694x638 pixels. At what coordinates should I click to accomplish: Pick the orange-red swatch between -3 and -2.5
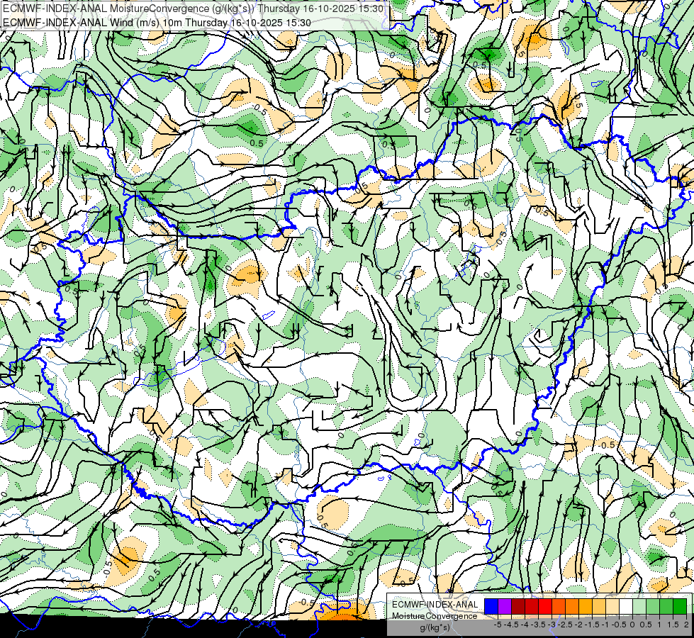coord(559,606)
